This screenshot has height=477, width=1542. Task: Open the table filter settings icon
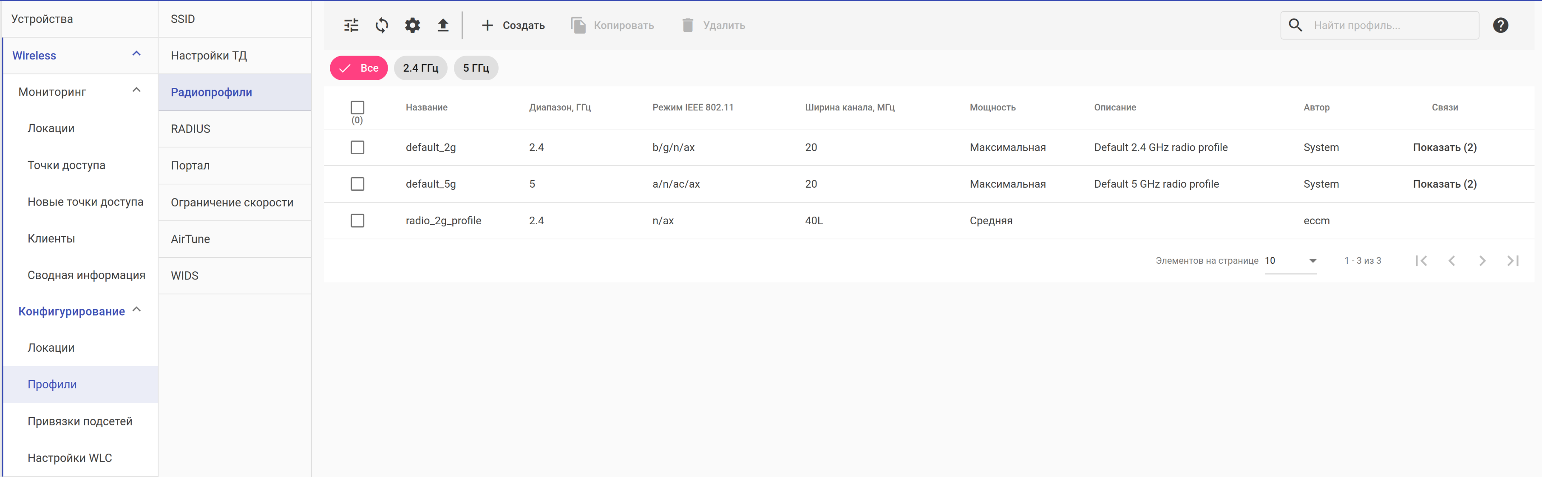(x=351, y=25)
